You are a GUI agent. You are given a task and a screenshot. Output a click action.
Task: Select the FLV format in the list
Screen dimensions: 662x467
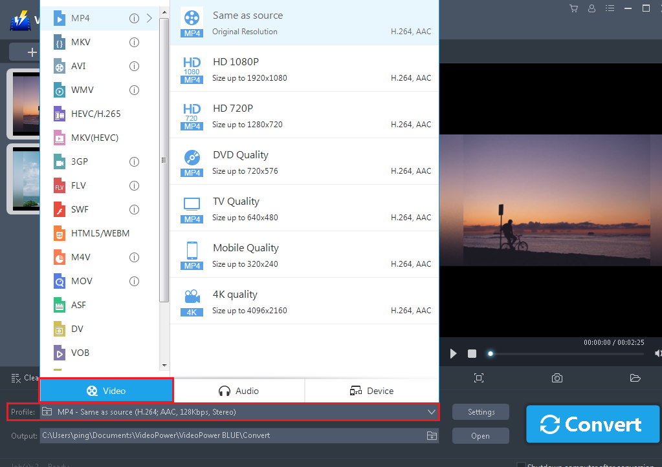pos(76,185)
